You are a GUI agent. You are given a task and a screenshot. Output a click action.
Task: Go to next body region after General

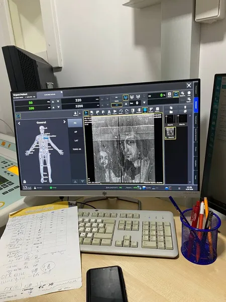[64, 122]
